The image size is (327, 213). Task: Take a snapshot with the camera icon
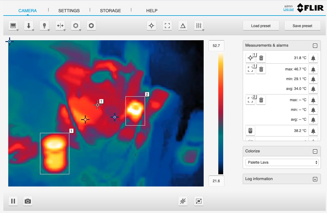tap(28, 201)
